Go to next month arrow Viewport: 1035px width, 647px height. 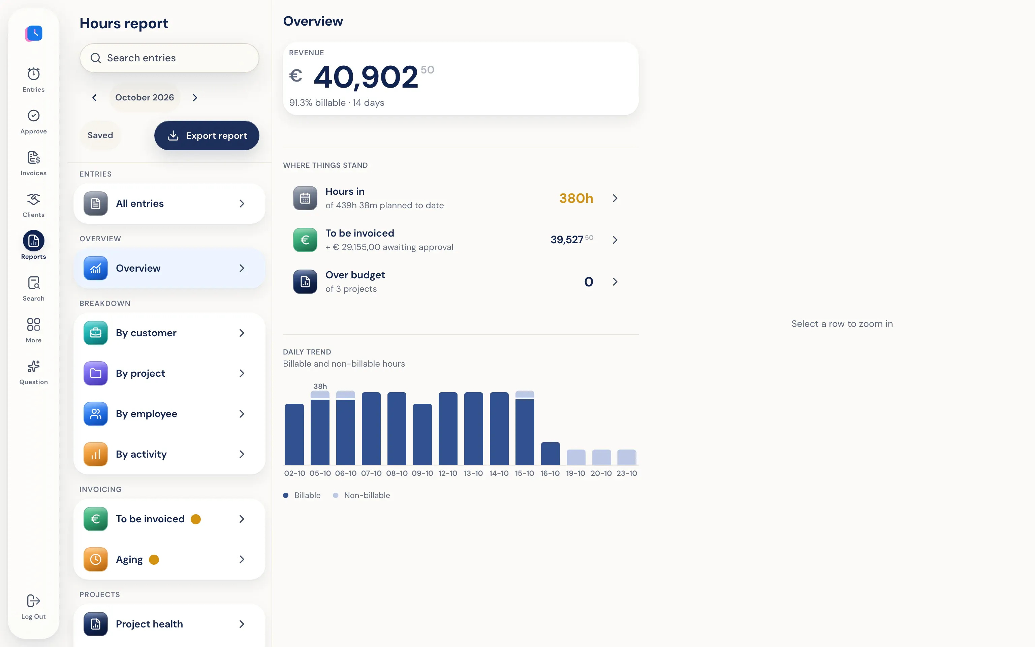click(195, 98)
